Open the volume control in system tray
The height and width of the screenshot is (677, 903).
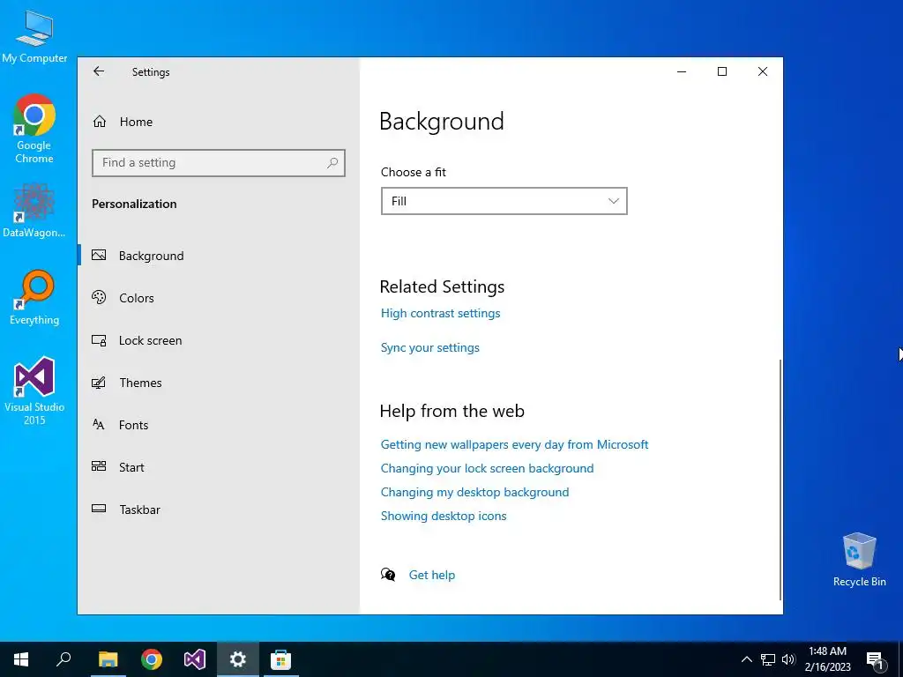[x=788, y=659]
